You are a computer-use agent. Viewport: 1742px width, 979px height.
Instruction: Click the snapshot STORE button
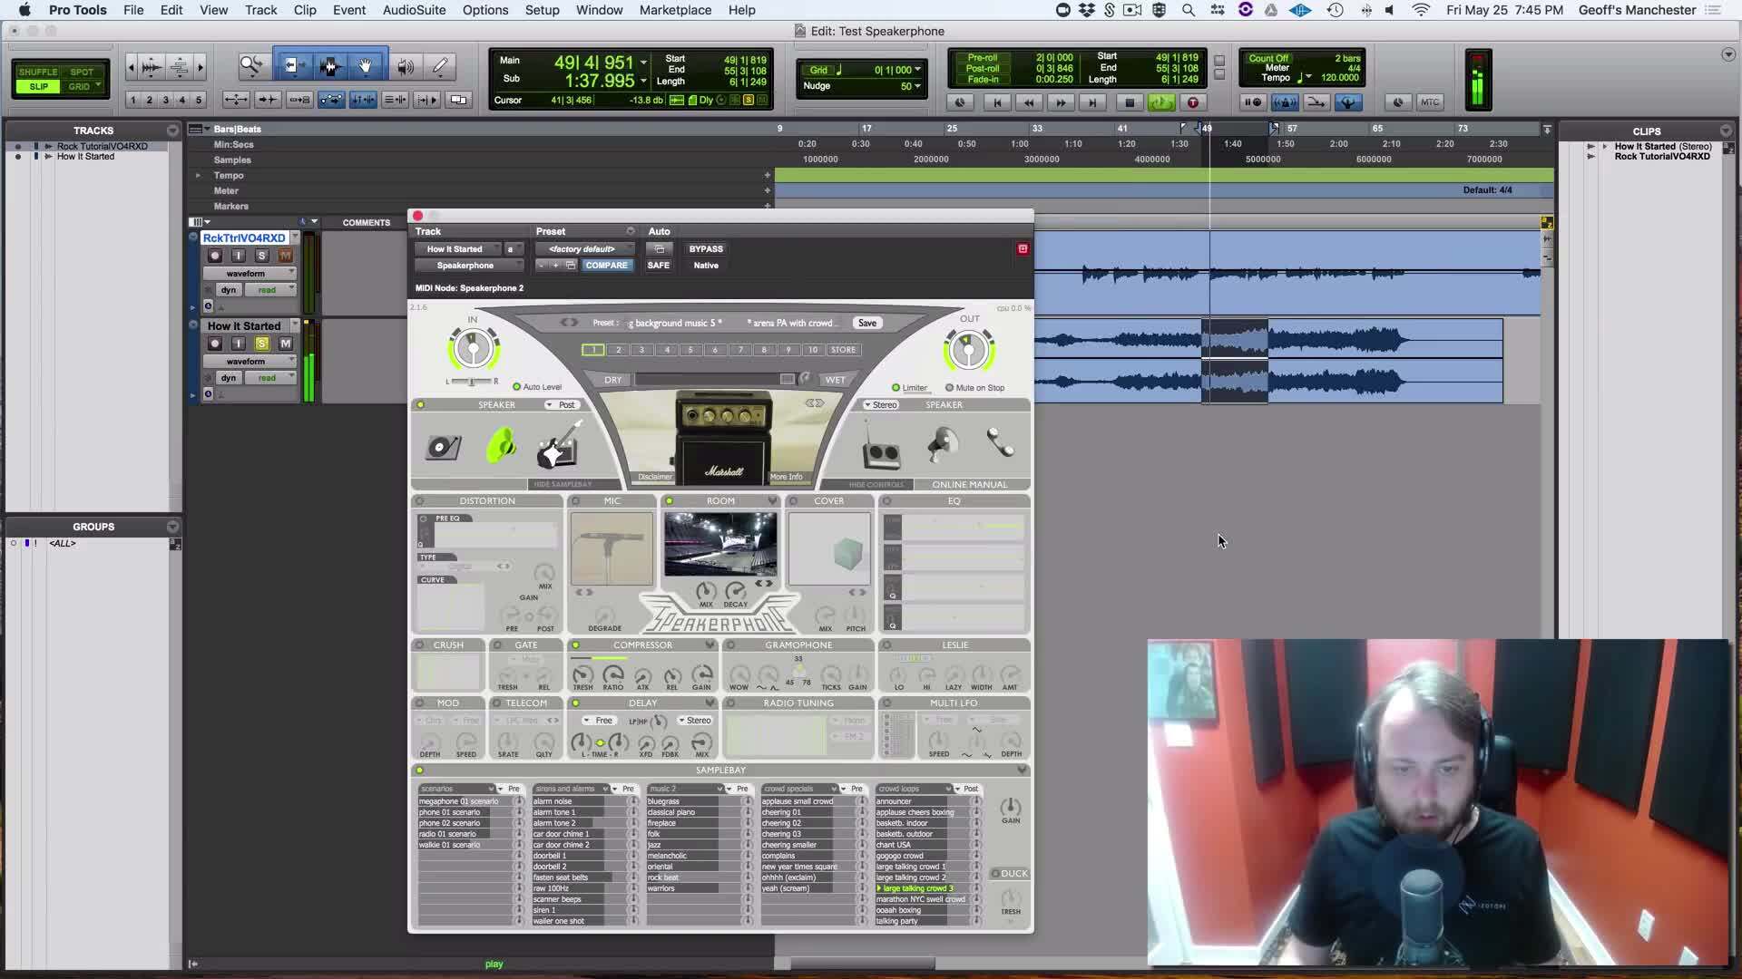[x=843, y=350]
